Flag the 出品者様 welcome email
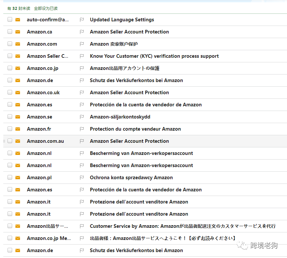Screen dimensions: 287x258 [82, 238]
